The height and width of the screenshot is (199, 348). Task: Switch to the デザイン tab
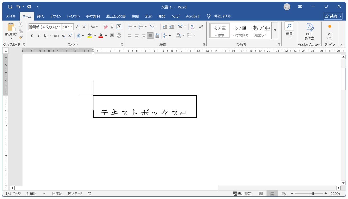56,16
